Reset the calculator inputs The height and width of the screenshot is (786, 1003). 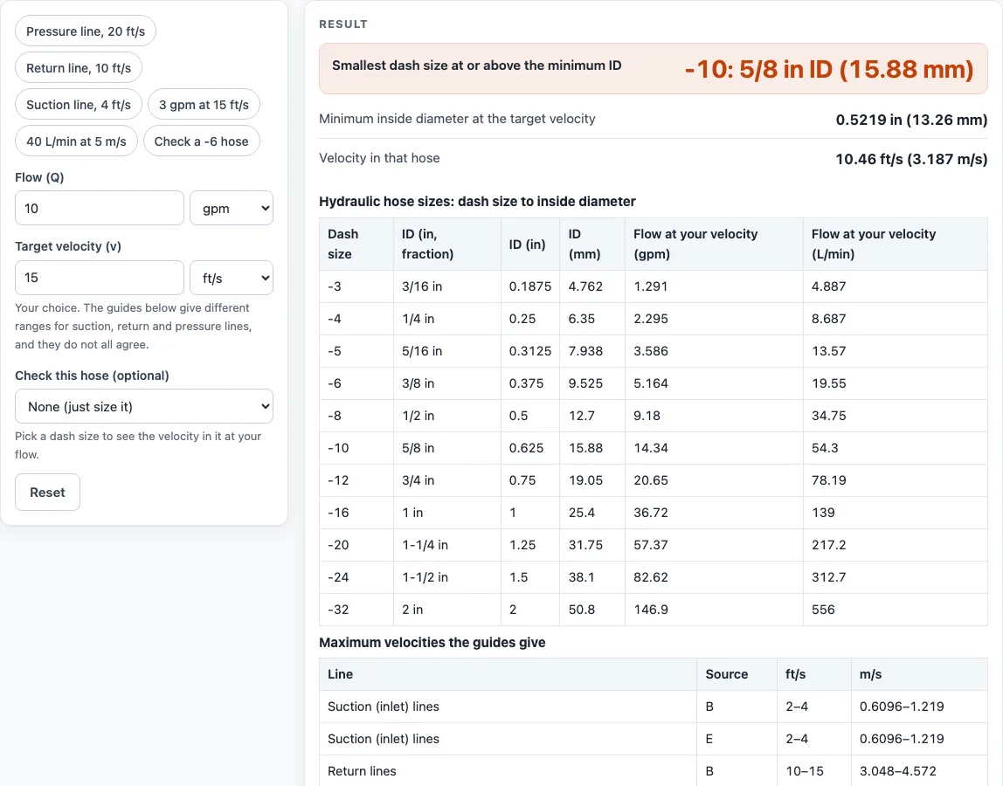tap(47, 493)
